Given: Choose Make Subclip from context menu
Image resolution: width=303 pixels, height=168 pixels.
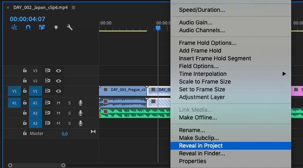Looking at the screenshot, I should point(199,138).
